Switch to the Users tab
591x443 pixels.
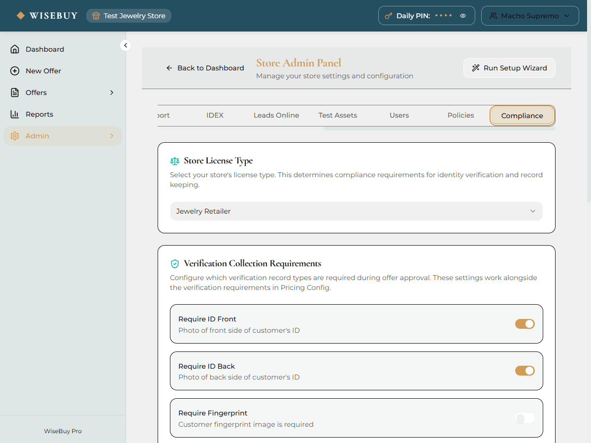[x=399, y=115]
